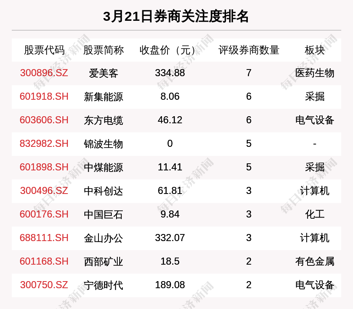This screenshot has height=309, width=353.
Task: Click broker count 3 for 中科创达
Action: tap(249, 191)
